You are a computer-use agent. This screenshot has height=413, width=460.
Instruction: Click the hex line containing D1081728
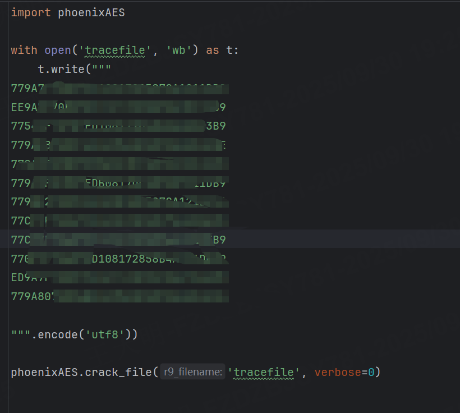119,259
